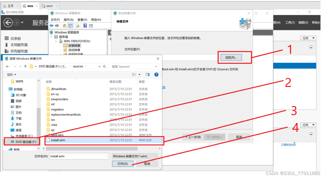The image size is (324, 178).
Task: Change view layout icon in file dialog
Action: (x=134, y=75)
